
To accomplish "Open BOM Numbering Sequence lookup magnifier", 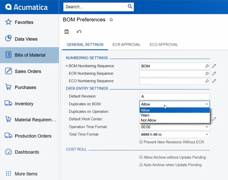I will pyautogui.click(x=207, y=66).
